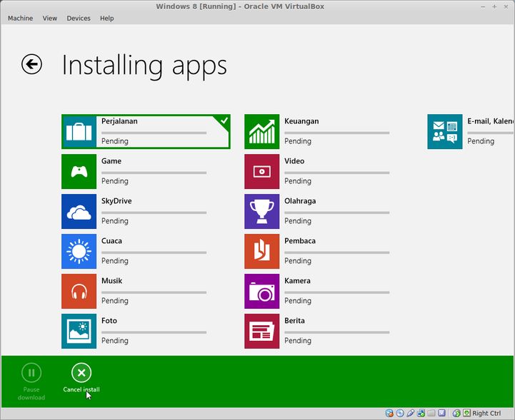Click the 'Cuaca' app name
The height and width of the screenshot is (420, 515).
point(111,241)
